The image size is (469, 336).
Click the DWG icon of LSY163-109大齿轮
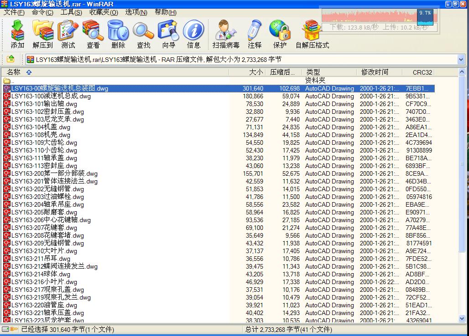[7, 143]
